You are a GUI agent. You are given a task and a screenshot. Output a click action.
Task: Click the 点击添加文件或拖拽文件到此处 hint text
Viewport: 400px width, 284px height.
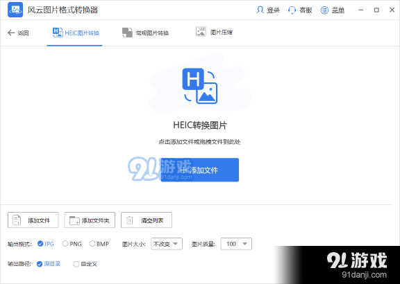tap(200, 142)
